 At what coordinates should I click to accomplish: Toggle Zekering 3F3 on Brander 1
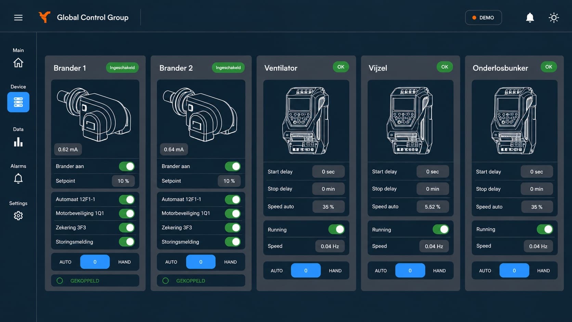(x=127, y=228)
